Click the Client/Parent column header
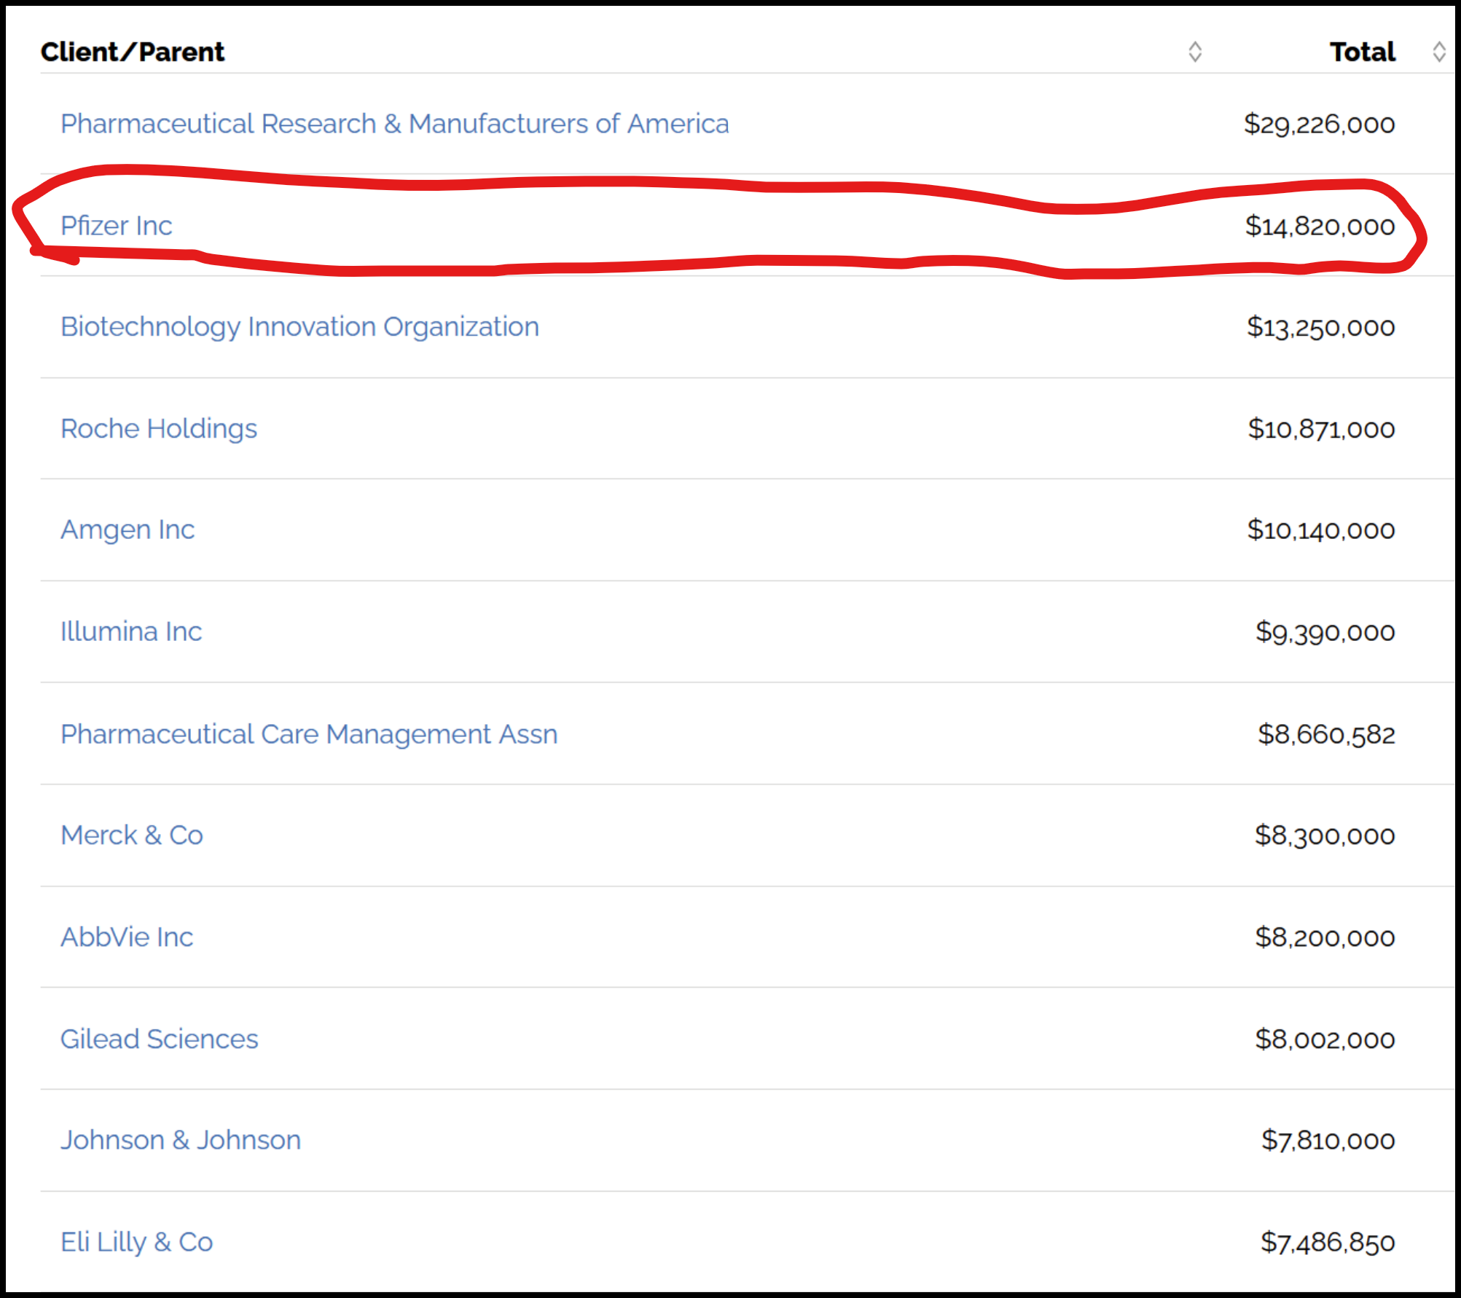 click(x=133, y=52)
